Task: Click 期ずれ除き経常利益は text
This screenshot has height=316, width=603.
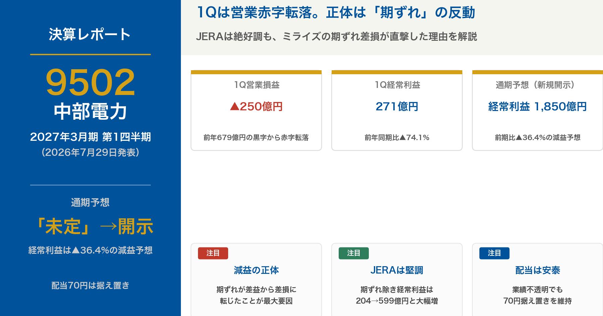Action: tap(397, 290)
